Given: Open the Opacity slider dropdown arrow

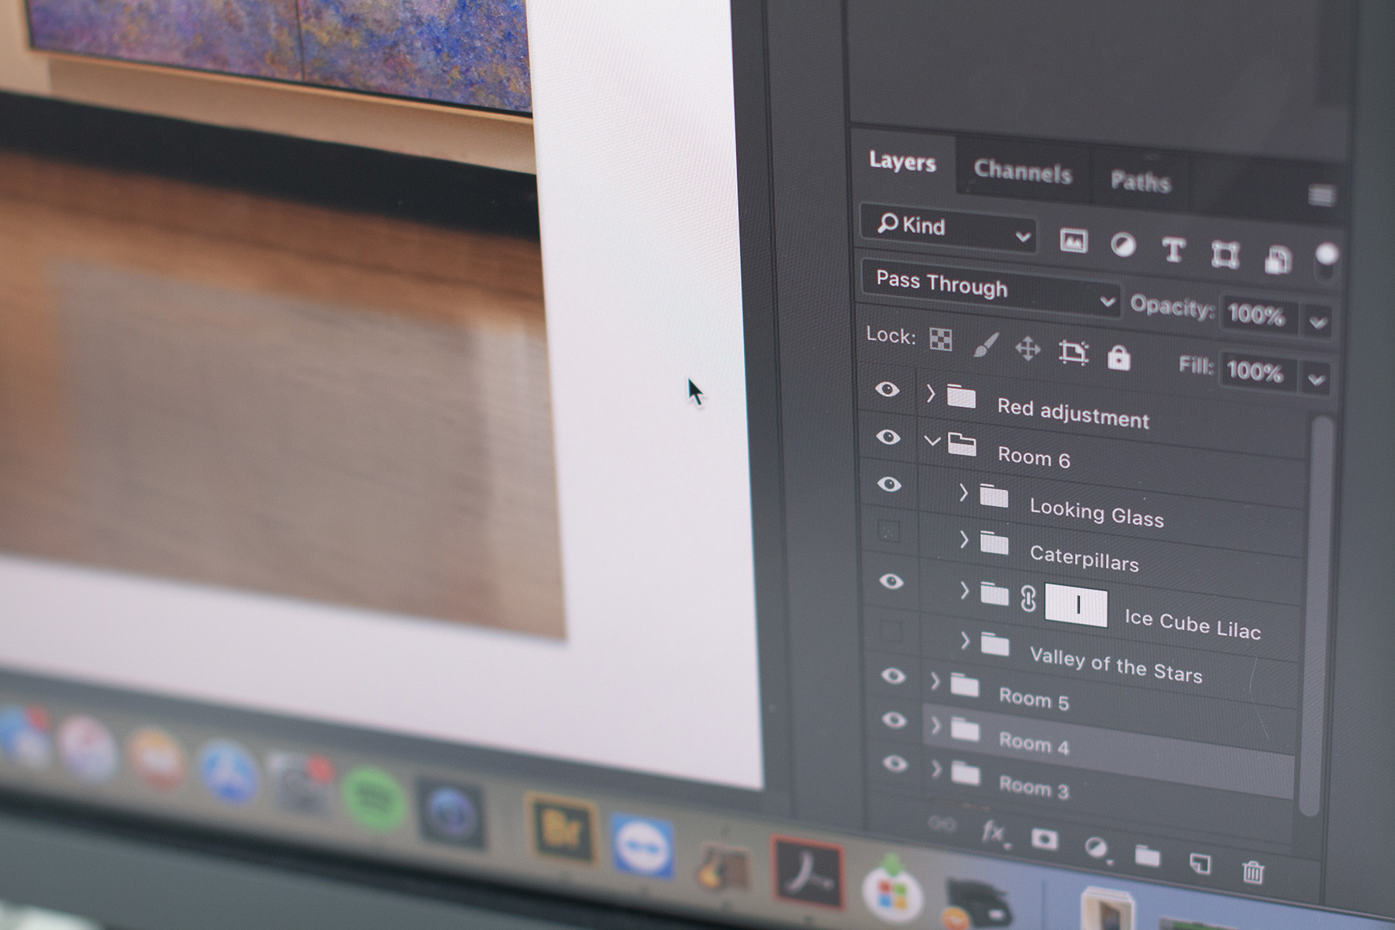Looking at the screenshot, I should tap(1318, 322).
